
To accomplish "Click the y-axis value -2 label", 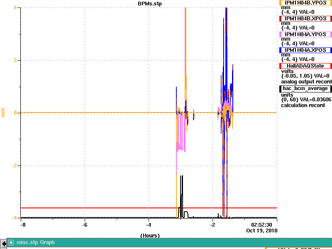I will pyautogui.click(x=14, y=166).
